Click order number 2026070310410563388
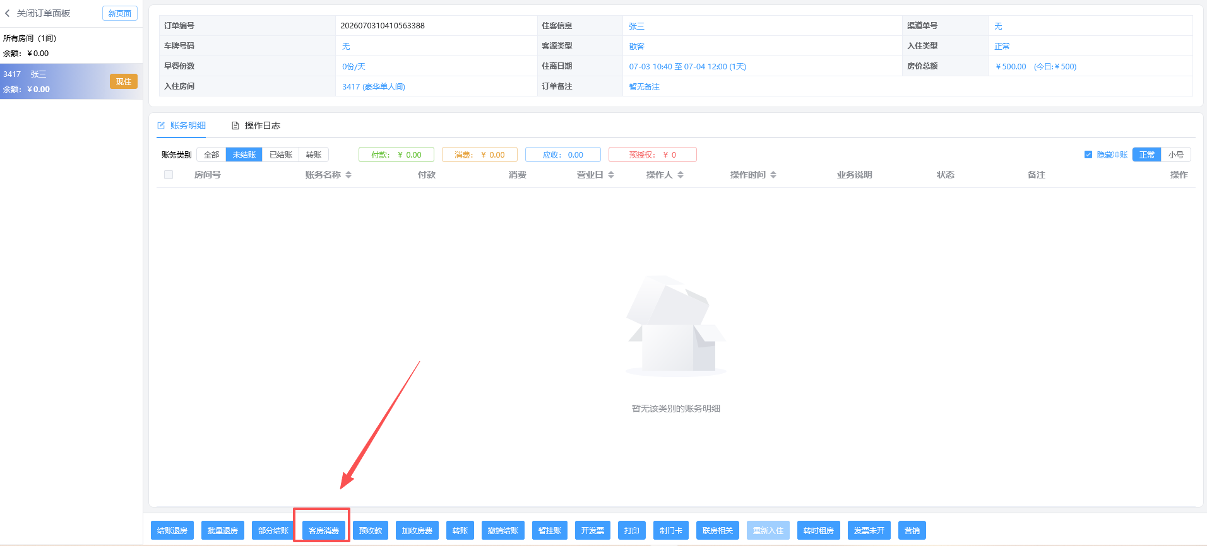1207x546 pixels. (x=383, y=26)
